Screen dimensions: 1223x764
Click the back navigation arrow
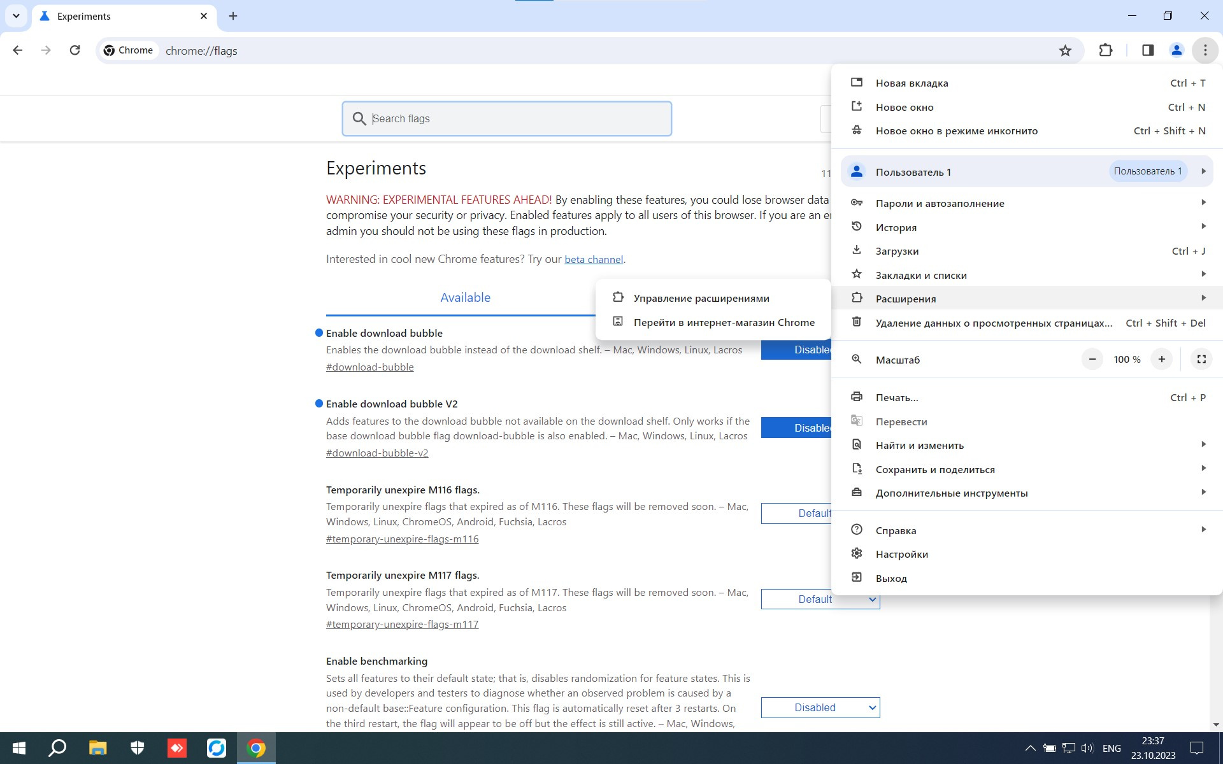(x=18, y=50)
